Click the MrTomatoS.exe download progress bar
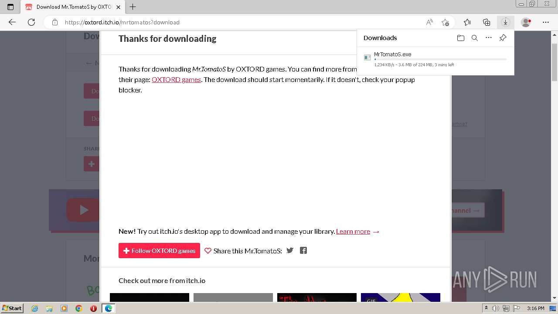Screen dimensions: 558x314 440,59
